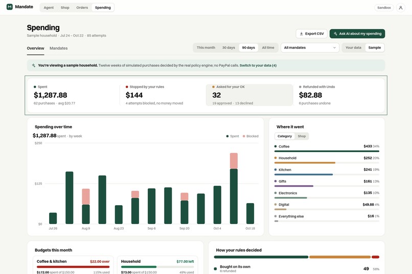
Task: Click the Kitchen category progress bar
Action: 327,175
